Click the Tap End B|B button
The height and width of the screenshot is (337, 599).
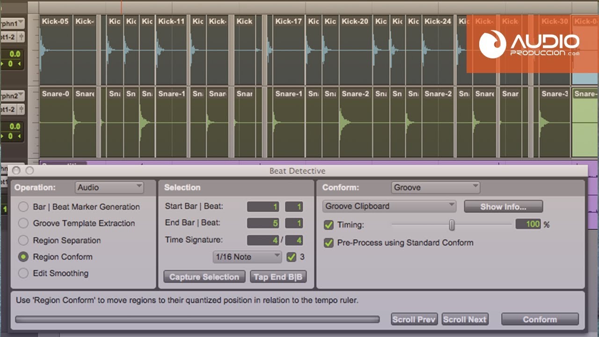pos(278,277)
